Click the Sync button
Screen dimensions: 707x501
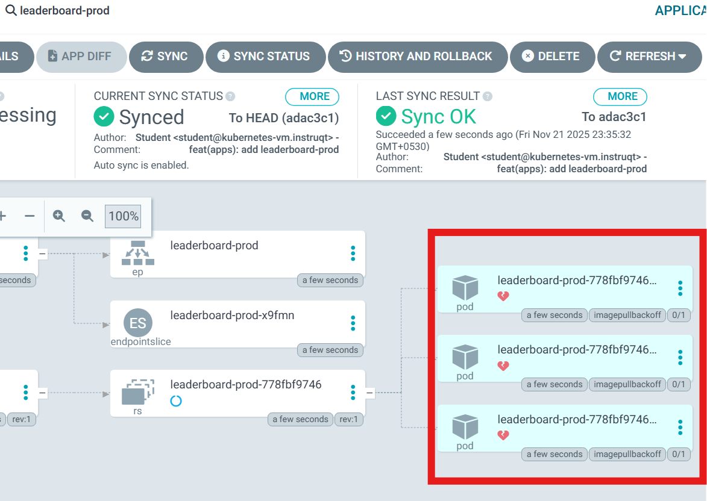point(166,57)
